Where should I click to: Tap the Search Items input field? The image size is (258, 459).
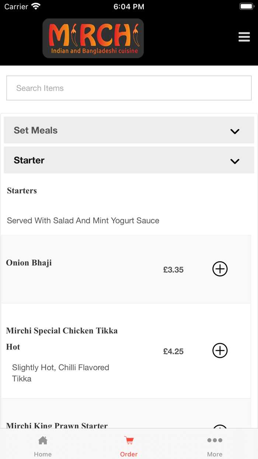pos(129,88)
